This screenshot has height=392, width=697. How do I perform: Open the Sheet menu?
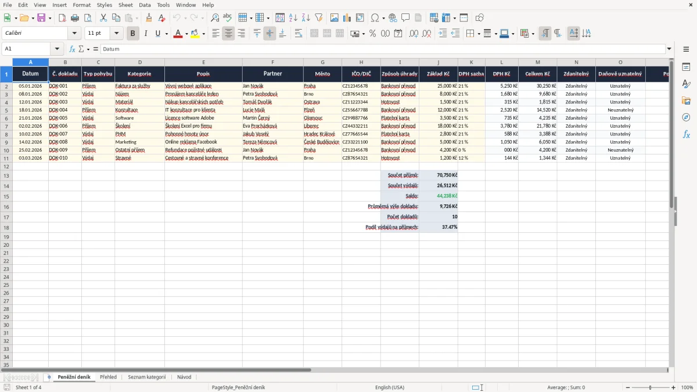click(x=125, y=5)
